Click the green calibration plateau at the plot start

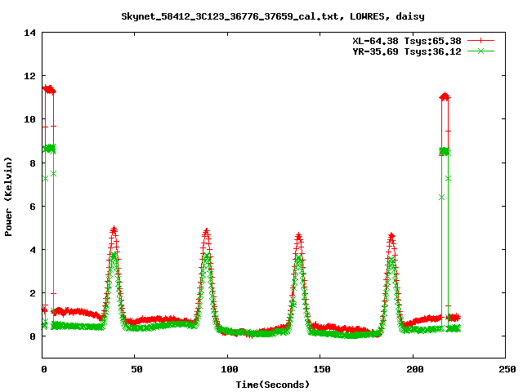tap(49, 149)
